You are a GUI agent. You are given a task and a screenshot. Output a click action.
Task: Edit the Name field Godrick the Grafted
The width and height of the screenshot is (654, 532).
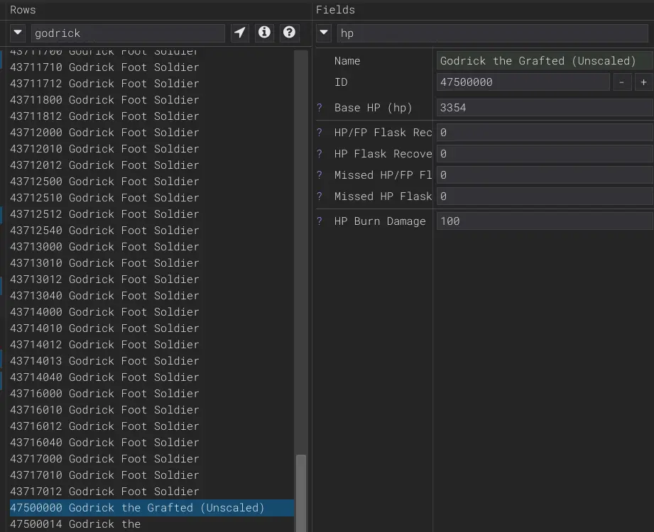tap(545, 61)
